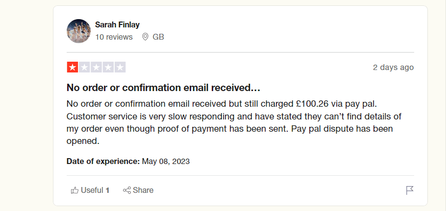Viewport: 446px width, 211px height.
Task: Click the Share network icon
Action: (126, 190)
